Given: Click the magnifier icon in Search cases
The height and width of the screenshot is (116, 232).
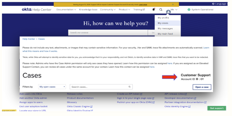Looking at the screenshot, I should pyautogui.click(x=129, y=87).
